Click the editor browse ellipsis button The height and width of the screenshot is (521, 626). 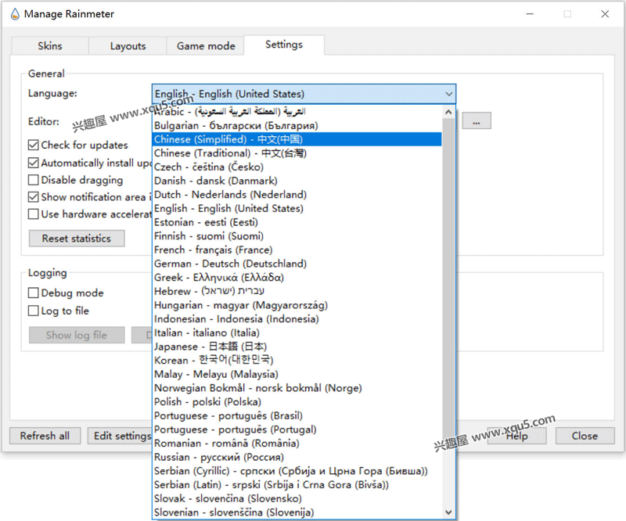(x=477, y=121)
